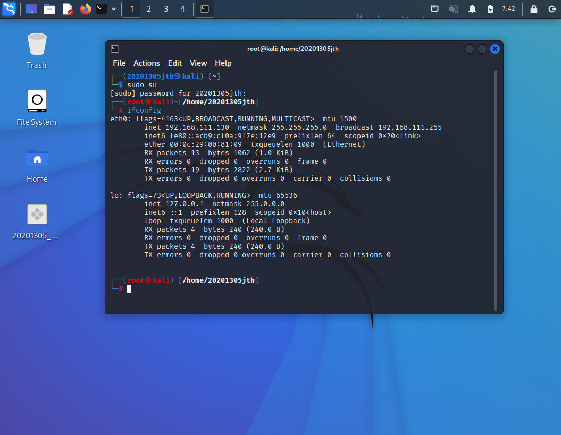Click the inet6 address fe80::acb9:cf0a:9f7e:12e9

pyautogui.click(x=223, y=136)
